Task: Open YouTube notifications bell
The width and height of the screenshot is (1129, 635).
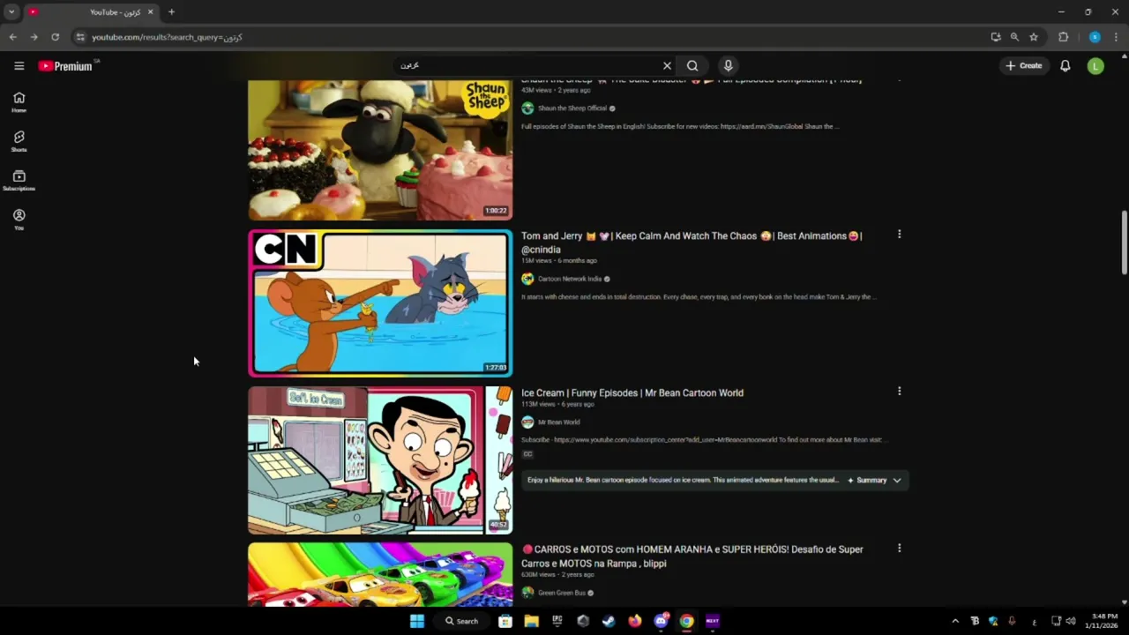Action: pyautogui.click(x=1065, y=65)
